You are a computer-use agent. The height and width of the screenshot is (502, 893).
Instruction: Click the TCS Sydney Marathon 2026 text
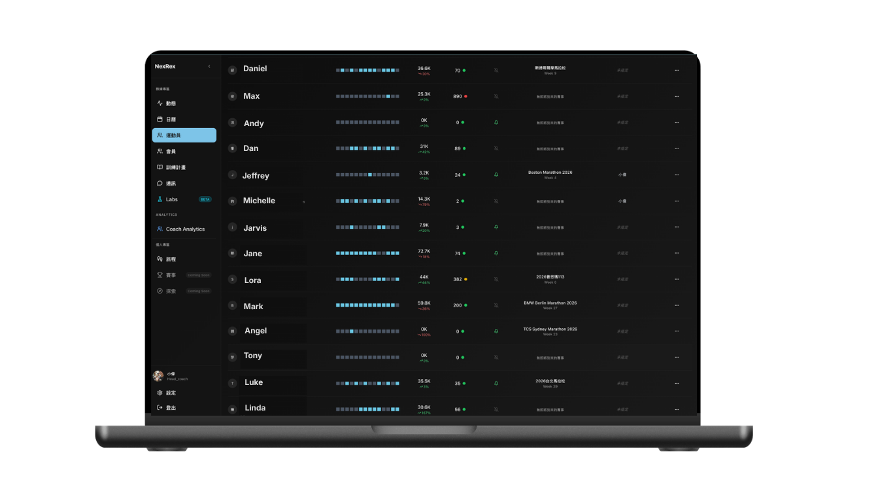coord(550,329)
